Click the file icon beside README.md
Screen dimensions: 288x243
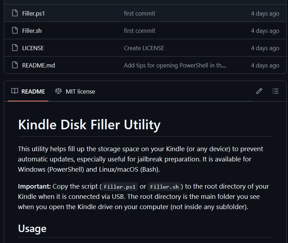(x=15, y=65)
